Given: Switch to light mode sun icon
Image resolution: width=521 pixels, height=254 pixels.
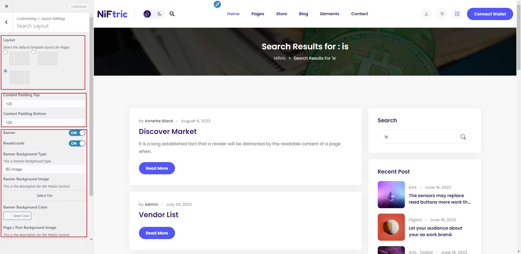Looking at the screenshot, I should click(147, 14).
